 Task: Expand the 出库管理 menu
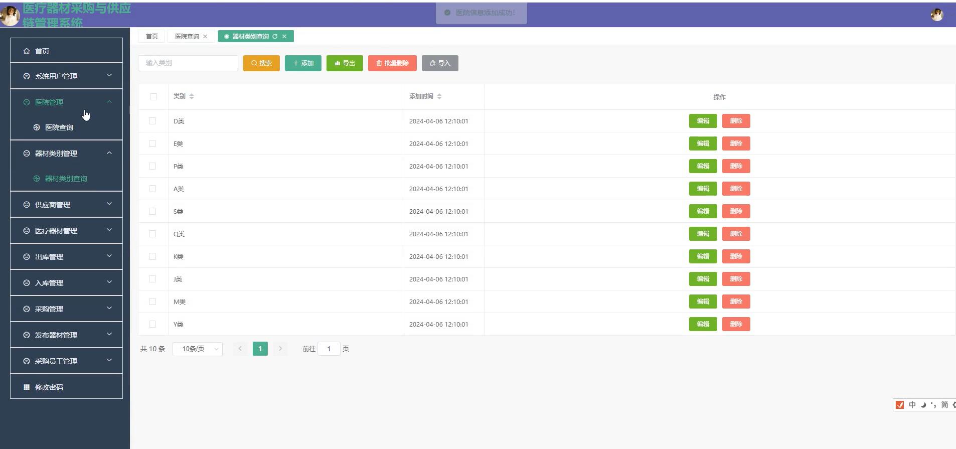(x=66, y=257)
